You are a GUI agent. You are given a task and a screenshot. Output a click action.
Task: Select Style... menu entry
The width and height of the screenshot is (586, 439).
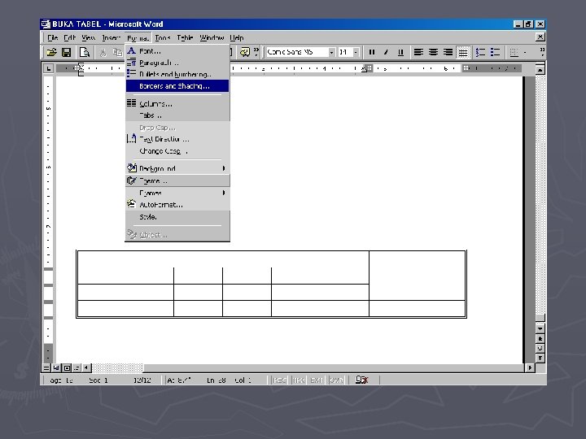(177, 216)
